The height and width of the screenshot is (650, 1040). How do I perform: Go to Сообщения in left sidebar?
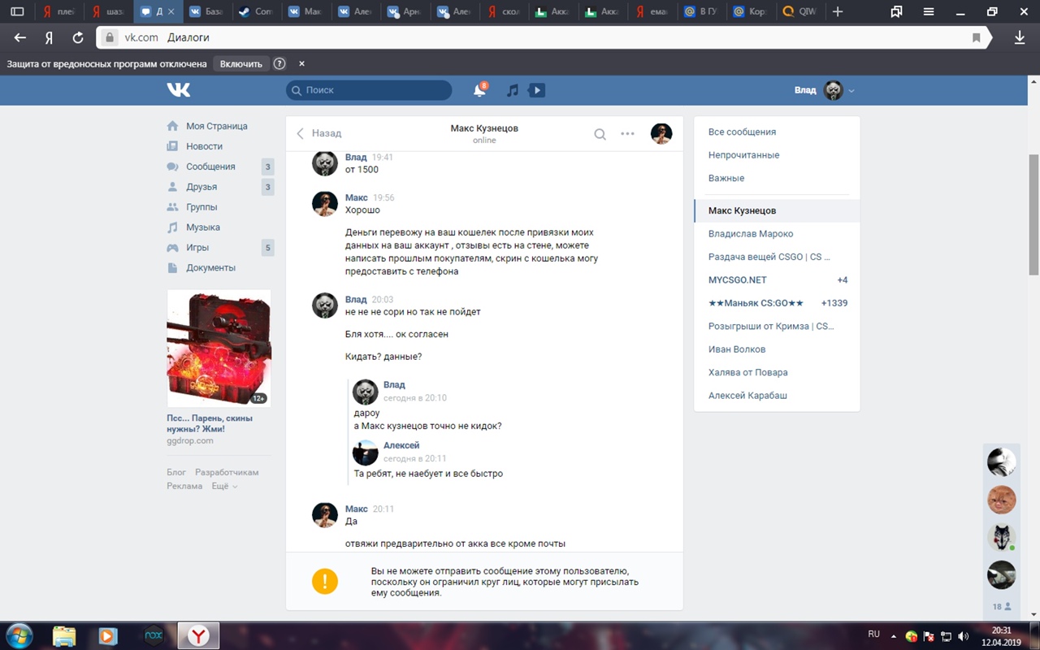tap(210, 167)
